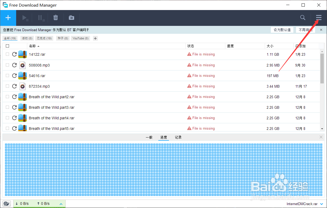Click the scroll-down arrow of download list
Screen dimensions: 327x208
coord(322,129)
